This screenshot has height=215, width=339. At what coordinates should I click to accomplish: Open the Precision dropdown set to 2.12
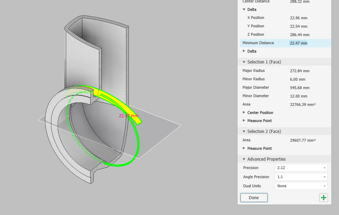[x=301, y=168]
